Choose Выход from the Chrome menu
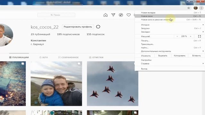Screen dimensions: 205x115 170,69
